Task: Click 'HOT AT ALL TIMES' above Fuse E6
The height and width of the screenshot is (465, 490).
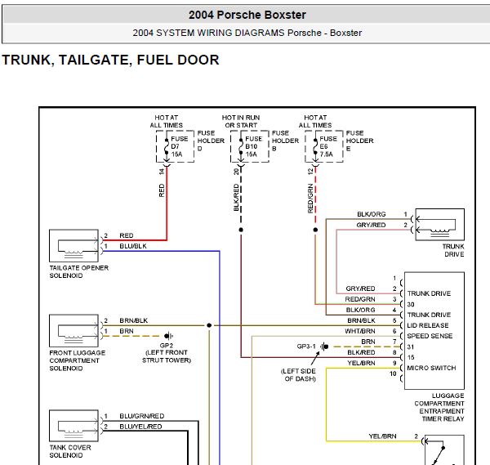Action: tap(315, 121)
